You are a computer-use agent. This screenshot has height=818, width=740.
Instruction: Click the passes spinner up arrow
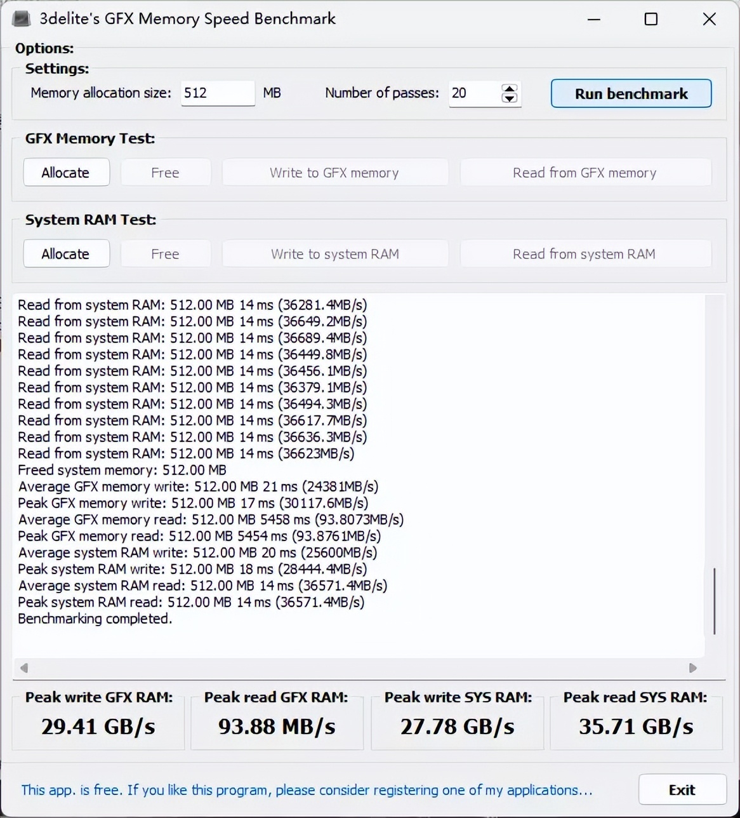pos(509,88)
